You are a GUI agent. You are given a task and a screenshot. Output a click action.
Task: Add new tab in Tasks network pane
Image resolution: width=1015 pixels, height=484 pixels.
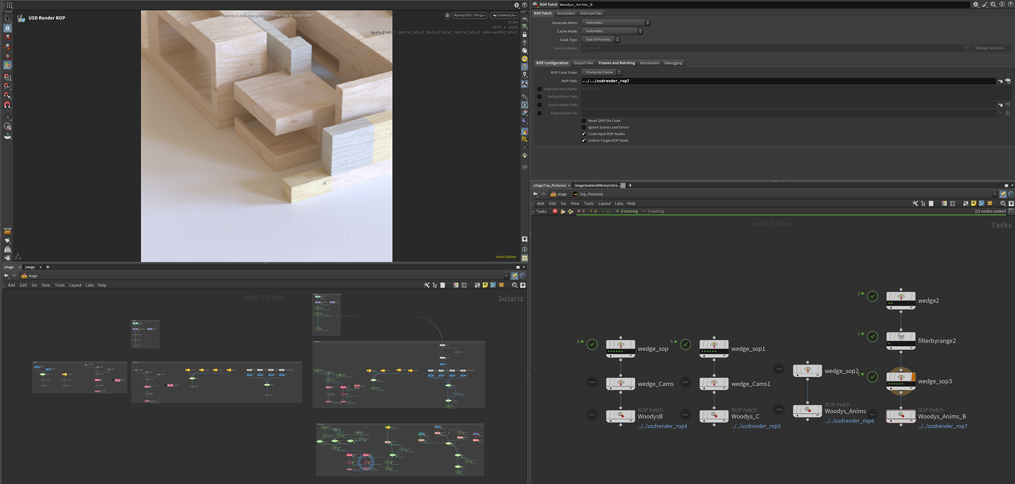(x=630, y=185)
